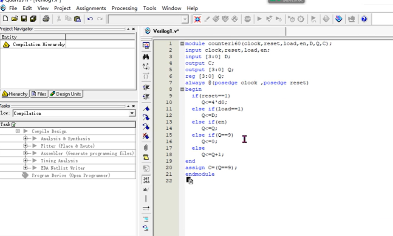
Task: Expand the Assembler task node
Action: coord(25,153)
